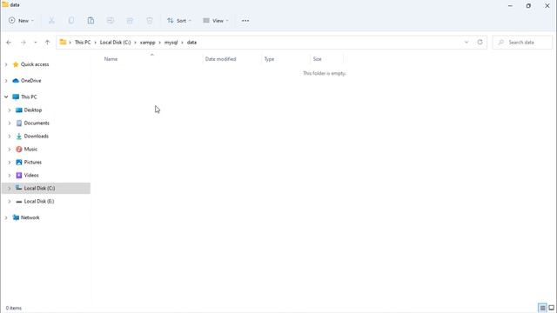Select Local Disk (E:) in tree
The width and height of the screenshot is (557, 313).
pos(39,201)
